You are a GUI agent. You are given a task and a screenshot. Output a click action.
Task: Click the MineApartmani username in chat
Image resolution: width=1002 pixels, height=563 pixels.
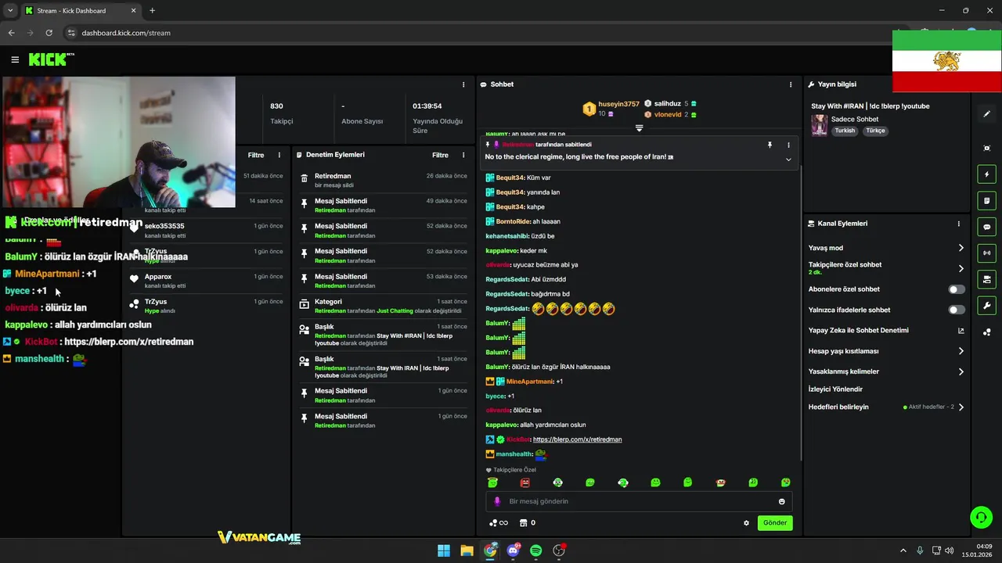(530, 382)
